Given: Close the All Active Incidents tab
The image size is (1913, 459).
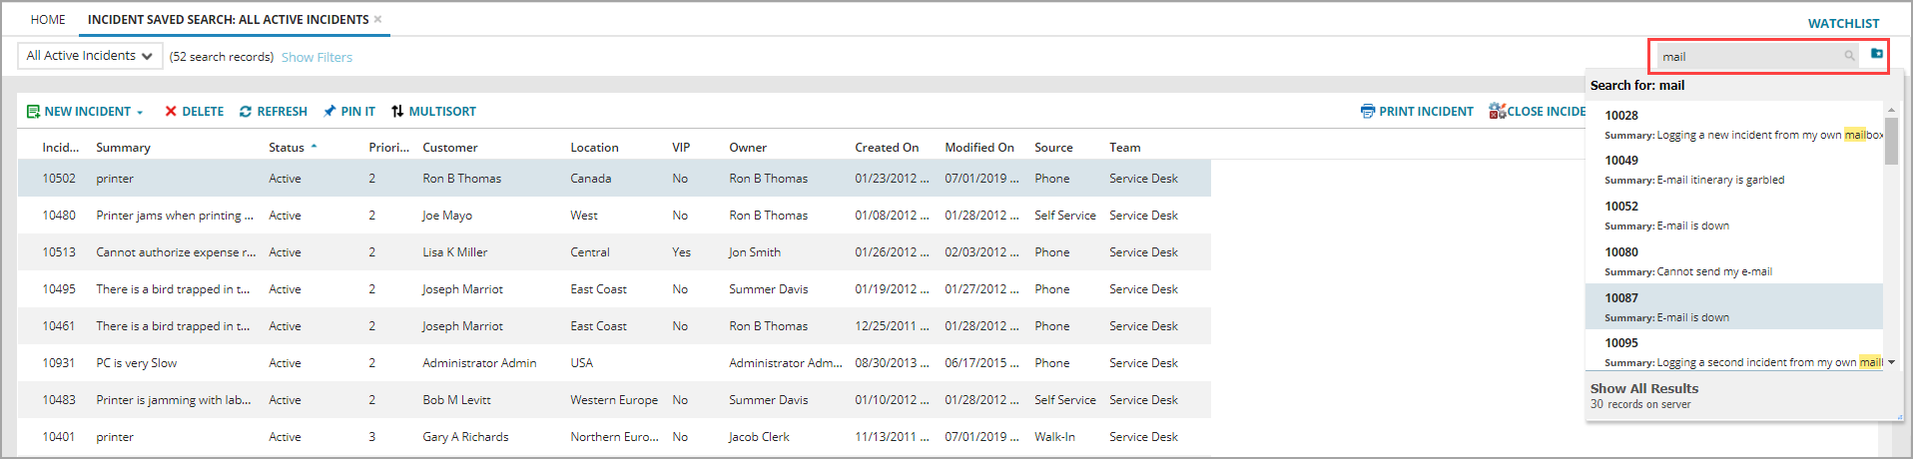Looking at the screenshot, I should (377, 19).
